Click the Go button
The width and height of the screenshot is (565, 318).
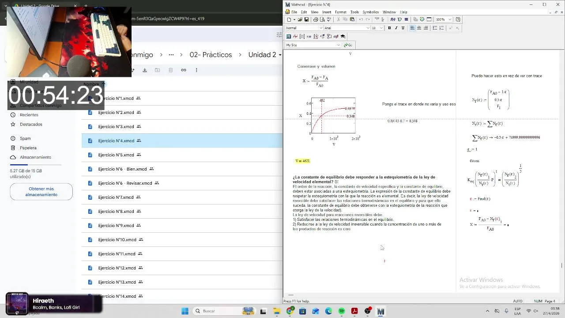348,45
